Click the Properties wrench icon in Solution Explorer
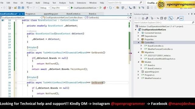The image size is (195, 109). click(x=178, y=18)
